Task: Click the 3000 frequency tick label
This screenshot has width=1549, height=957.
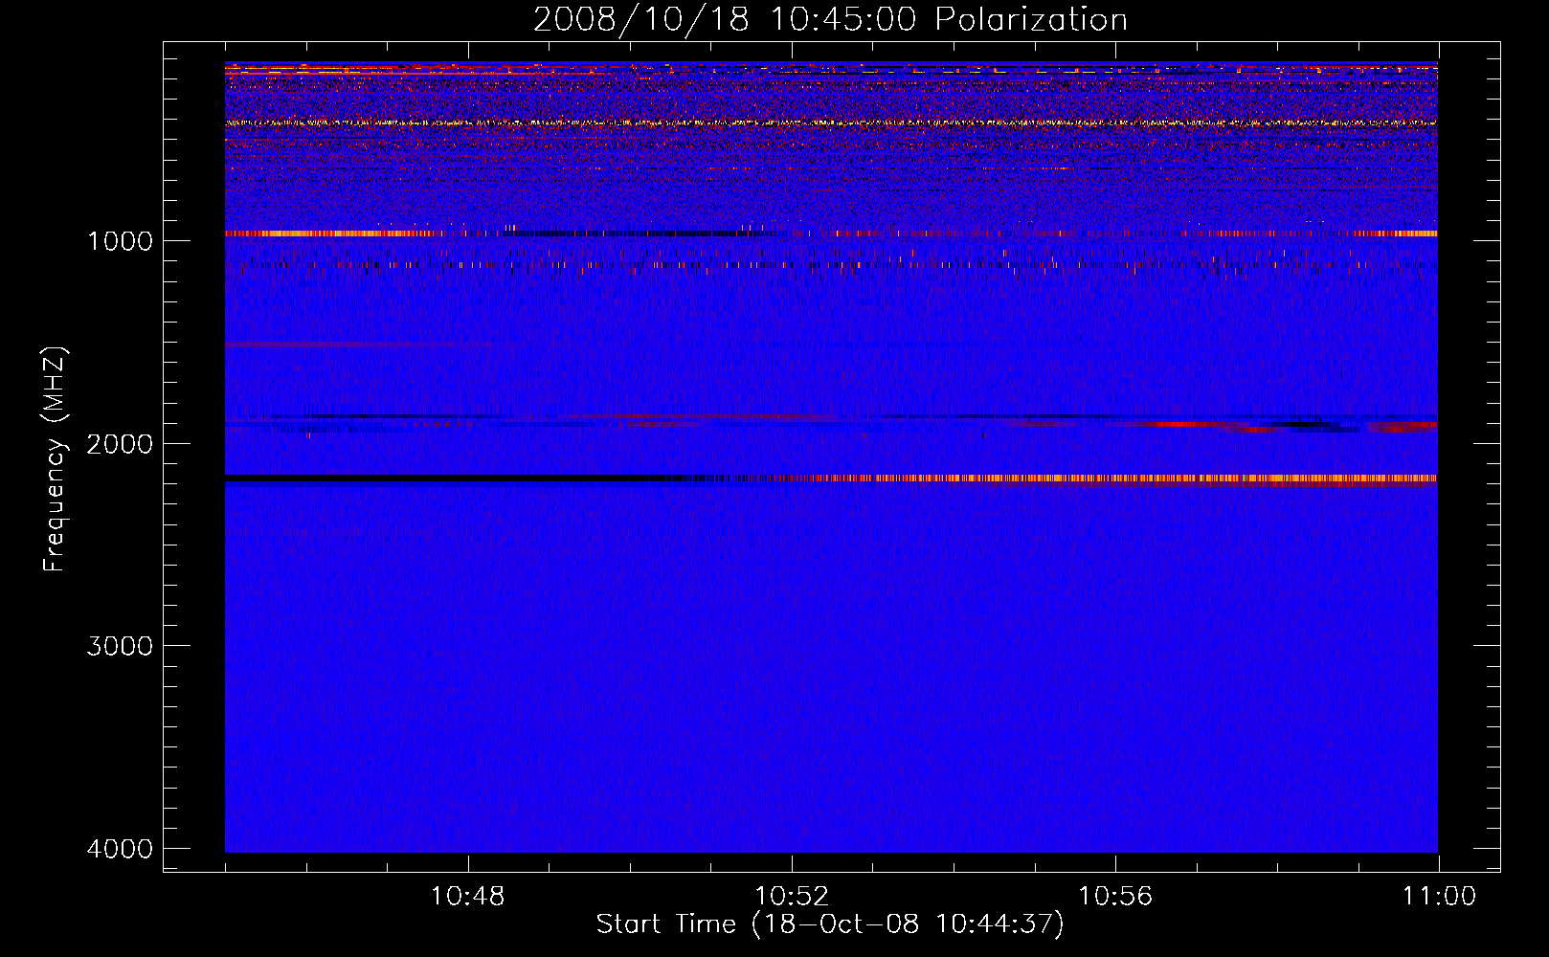Action: (120, 646)
